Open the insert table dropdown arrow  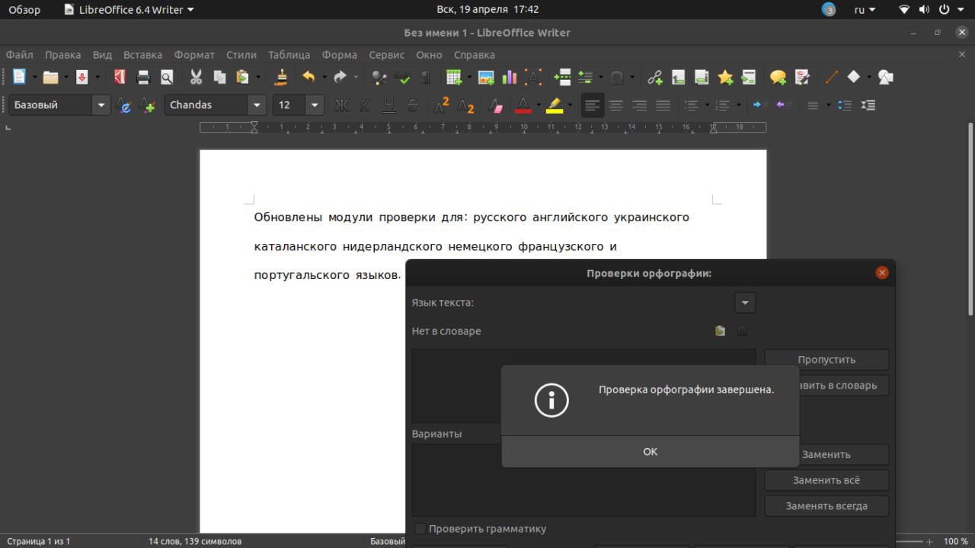pyautogui.click(x=469, y=77)
